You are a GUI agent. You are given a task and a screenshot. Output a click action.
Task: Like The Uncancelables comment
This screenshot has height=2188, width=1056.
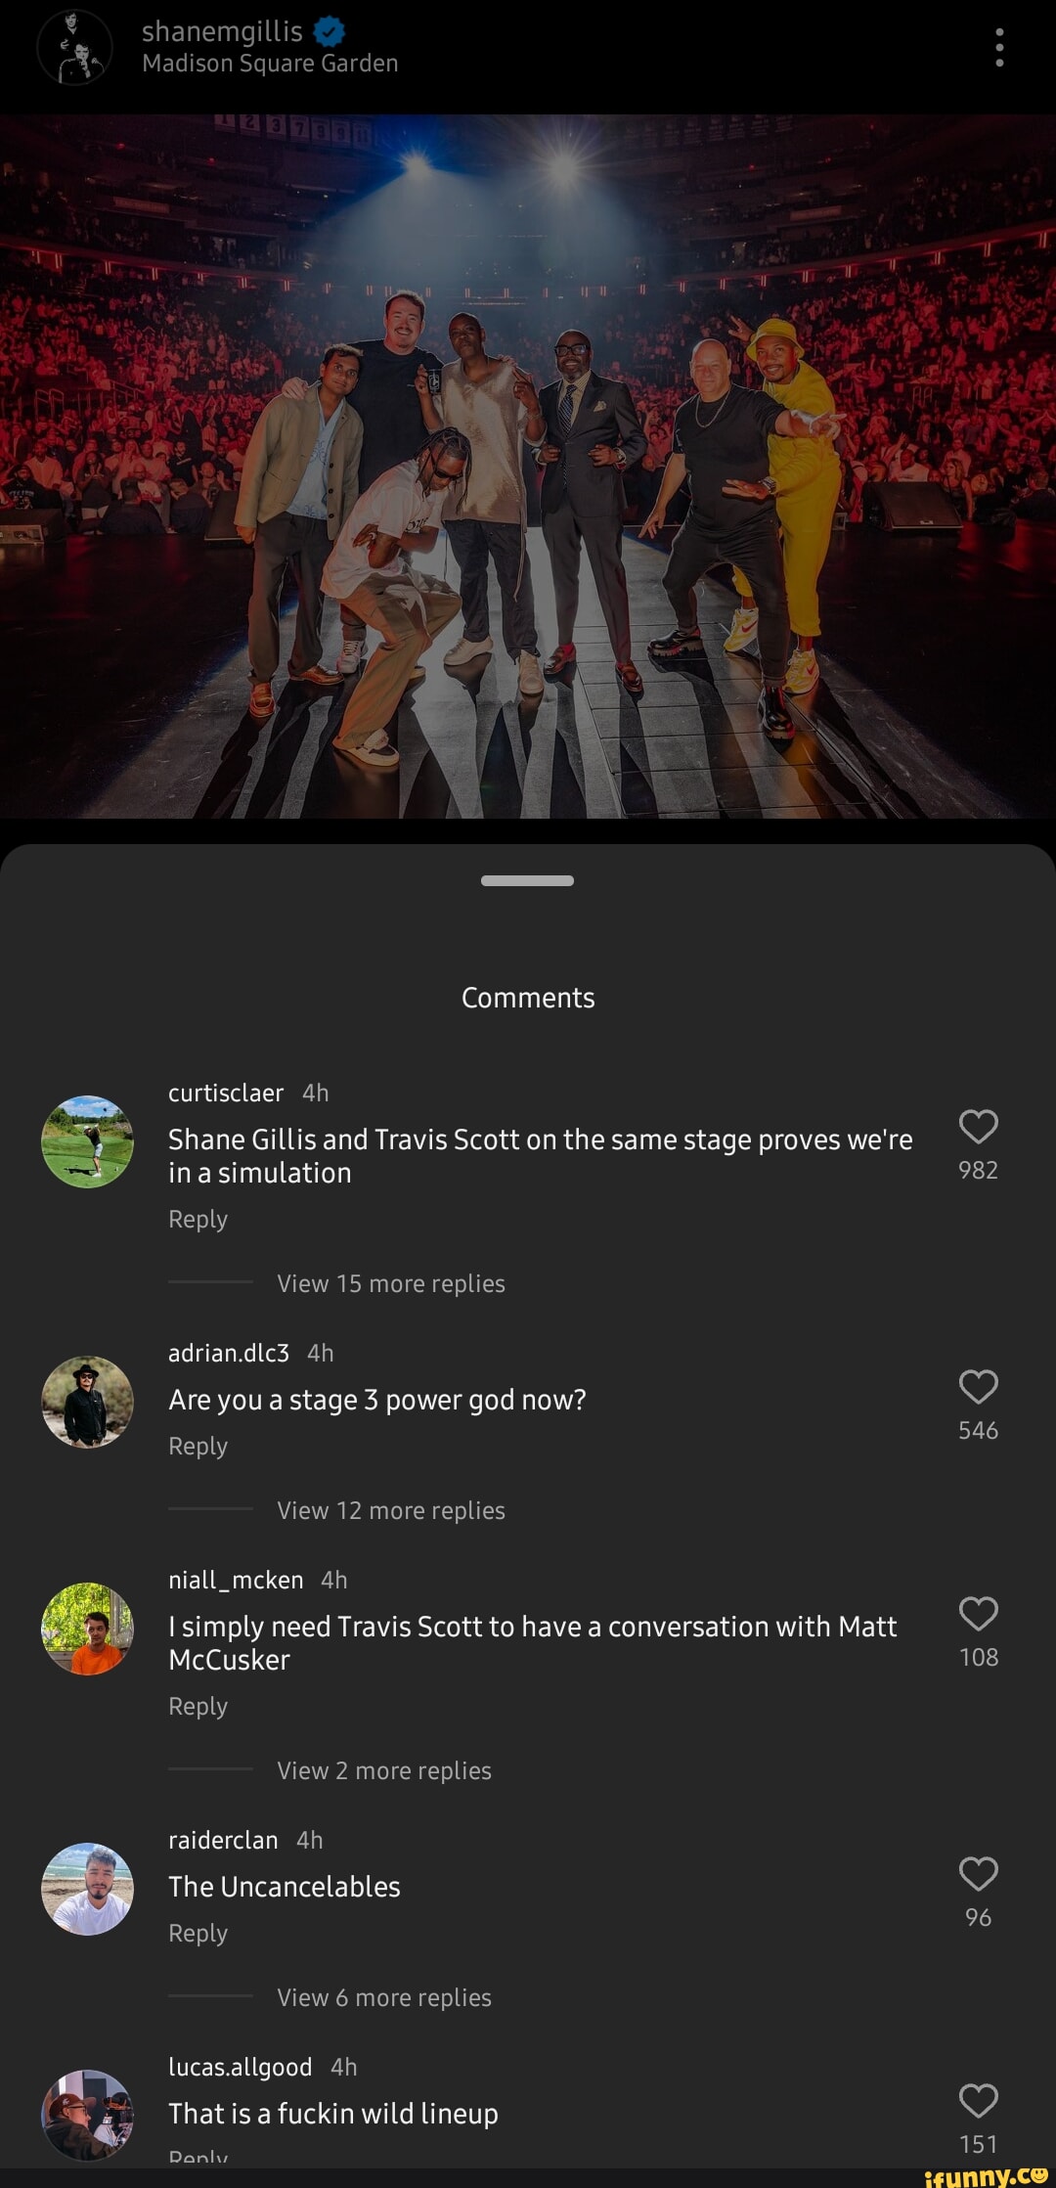[978, 1874]
